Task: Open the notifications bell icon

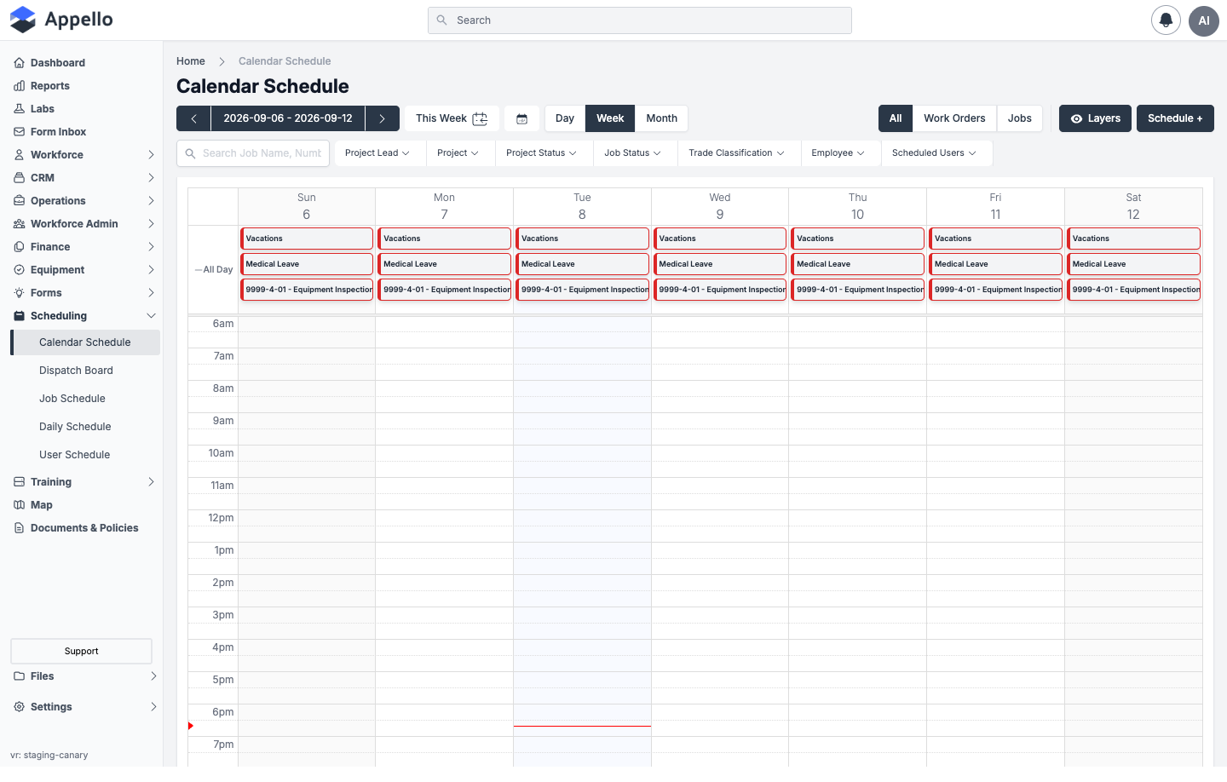Action: (1166, 20)
